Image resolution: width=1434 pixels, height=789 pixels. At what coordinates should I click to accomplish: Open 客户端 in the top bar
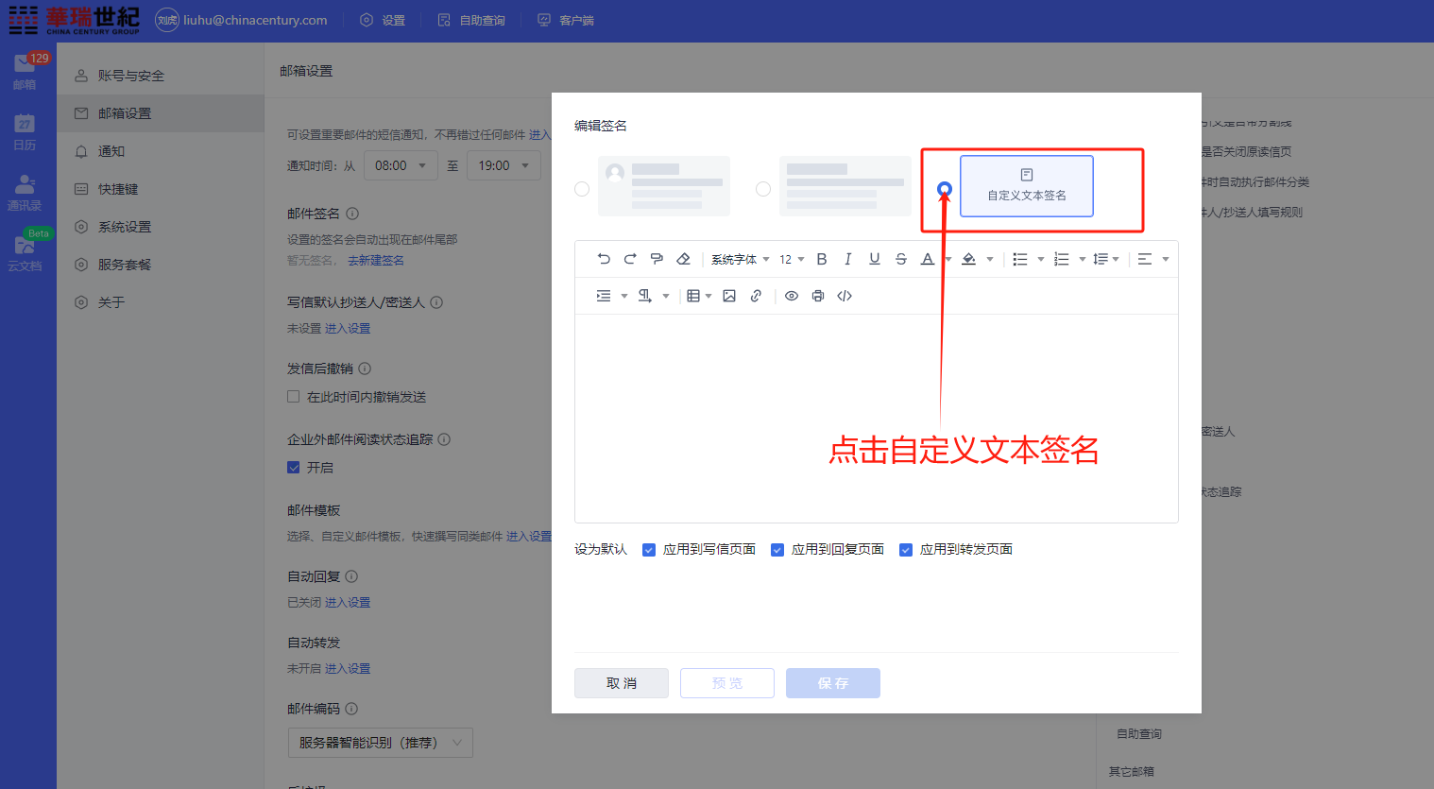pos(566,21)
